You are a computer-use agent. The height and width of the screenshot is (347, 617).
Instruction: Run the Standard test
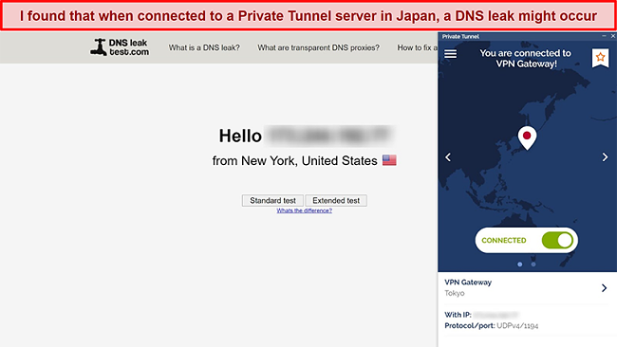[272, 200]
